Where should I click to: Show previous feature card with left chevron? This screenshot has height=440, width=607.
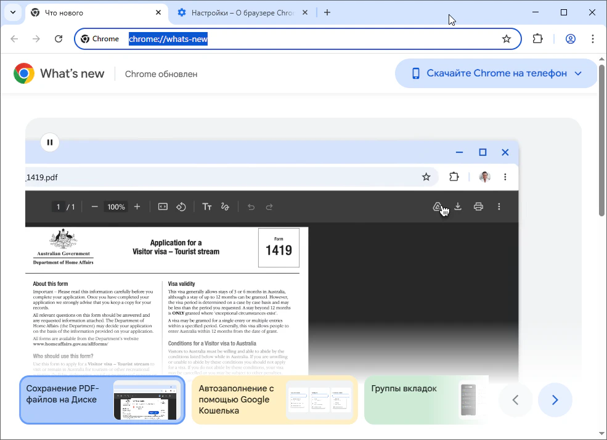[516, 400]
